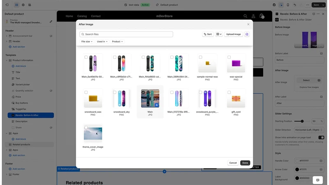Open the chat support bubble icon
The width and height of the screenshot is (329, 185).
[317, 180]
